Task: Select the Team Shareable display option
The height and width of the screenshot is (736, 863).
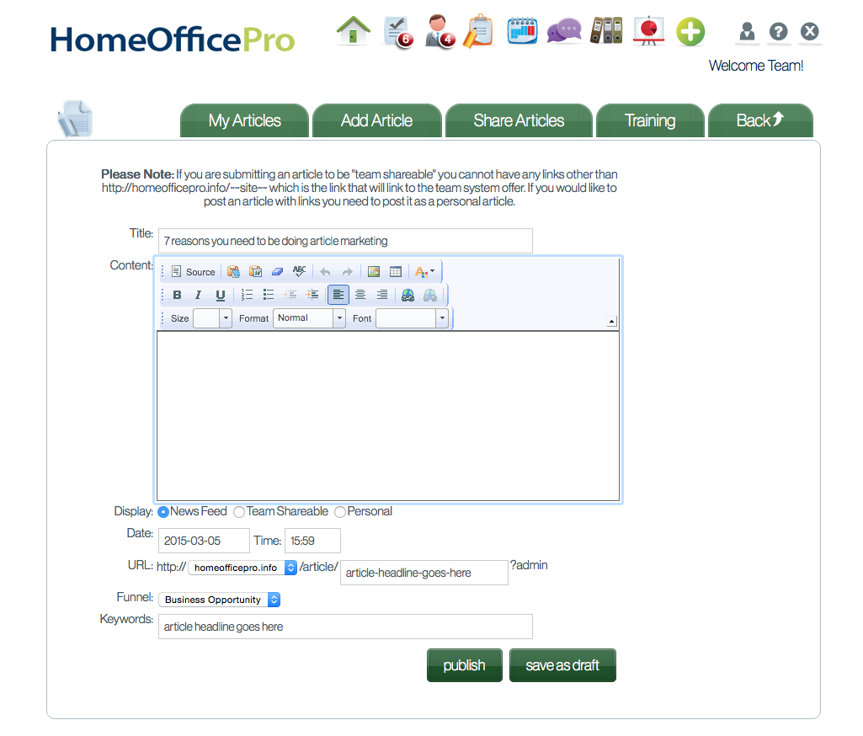Action: [x=239, y=512]
